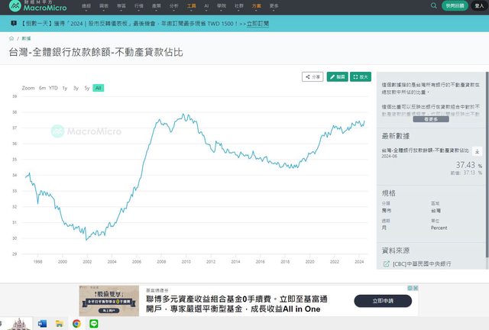Open Word from the taskbar
Image resolution: width=489 pixels, height=330 pixels.
(x=42, y=324)
